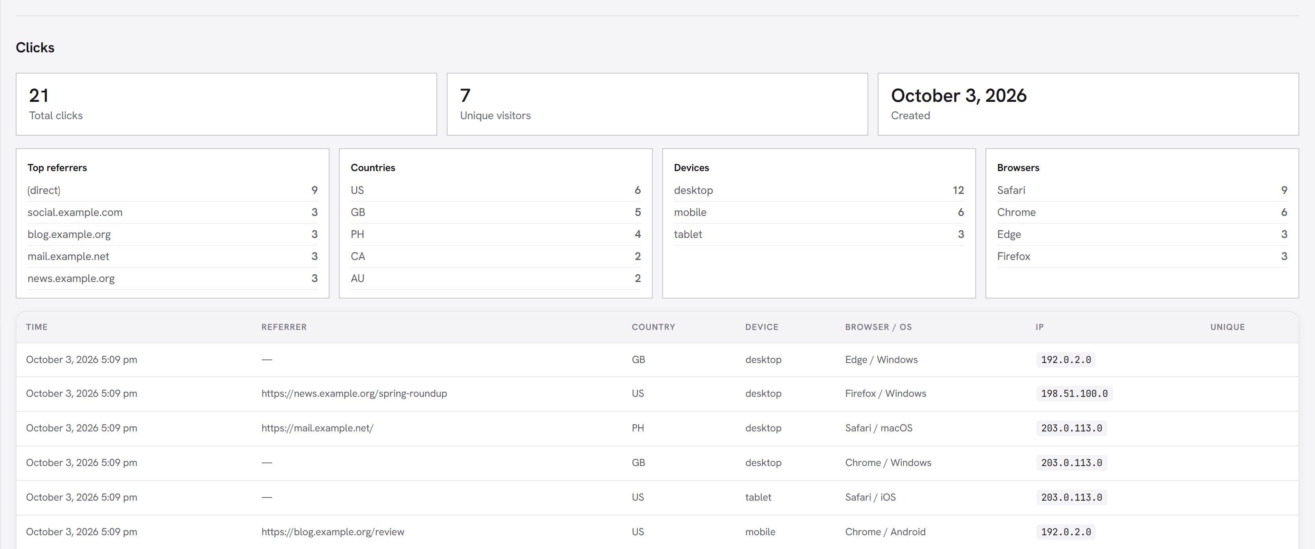This screenshot has height=549, width=1315.
Task: Click the tablet device cell in the table
Action: point(758,497)
